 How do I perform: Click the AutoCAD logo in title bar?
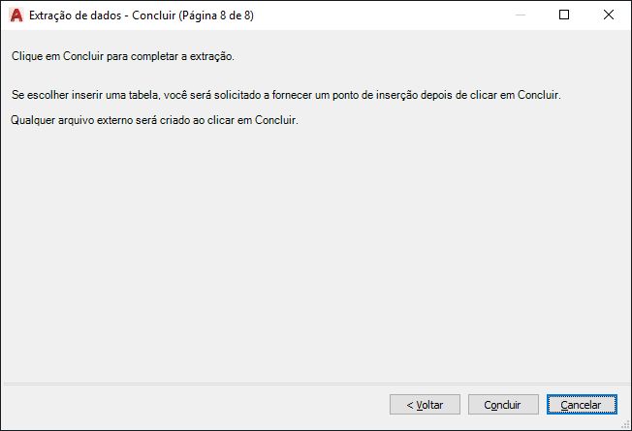15,15
